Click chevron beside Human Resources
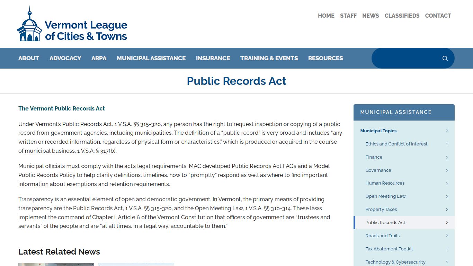This screenshot has height=266, width=473. coord(447,183)
